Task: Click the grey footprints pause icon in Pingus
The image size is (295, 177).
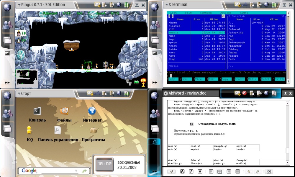Action: point(130,82)
